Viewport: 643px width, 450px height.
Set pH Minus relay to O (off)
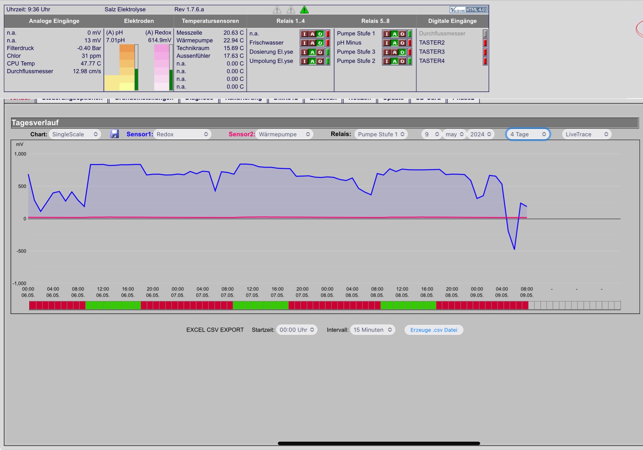(402, 43)
